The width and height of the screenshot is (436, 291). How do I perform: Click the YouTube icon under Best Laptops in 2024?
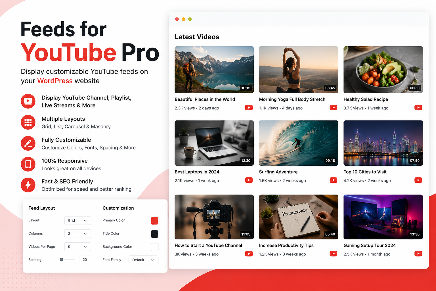(249, 180)
